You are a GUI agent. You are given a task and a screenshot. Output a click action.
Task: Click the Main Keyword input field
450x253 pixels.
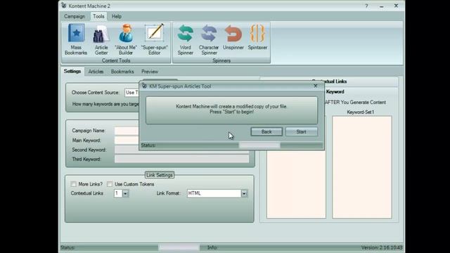pos(127,141)
